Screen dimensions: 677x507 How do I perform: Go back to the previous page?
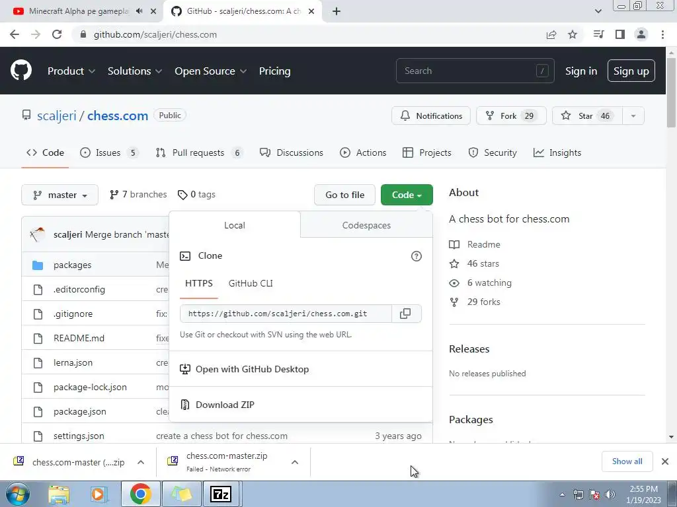click(x=15, y=34)
